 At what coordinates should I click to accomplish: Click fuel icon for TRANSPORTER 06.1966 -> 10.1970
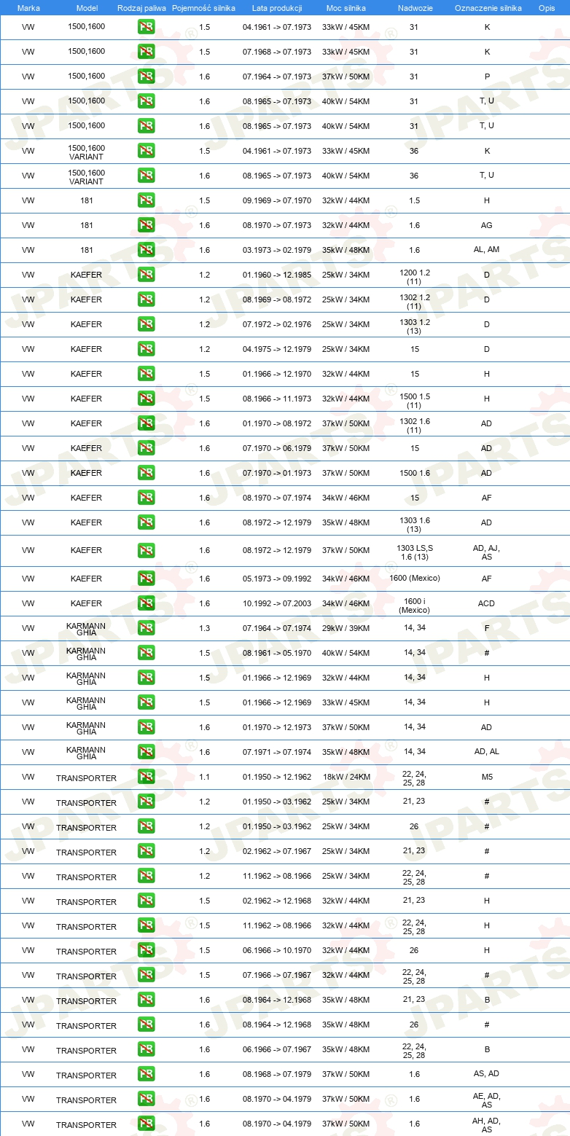[146, 950]
